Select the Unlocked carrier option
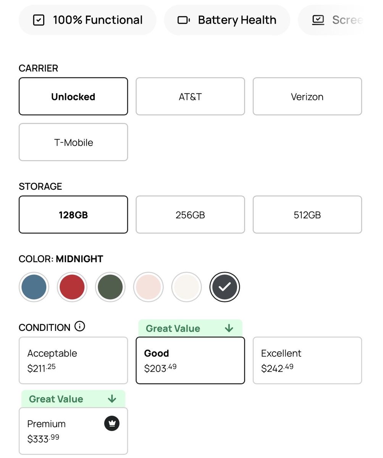 (73, 97)
